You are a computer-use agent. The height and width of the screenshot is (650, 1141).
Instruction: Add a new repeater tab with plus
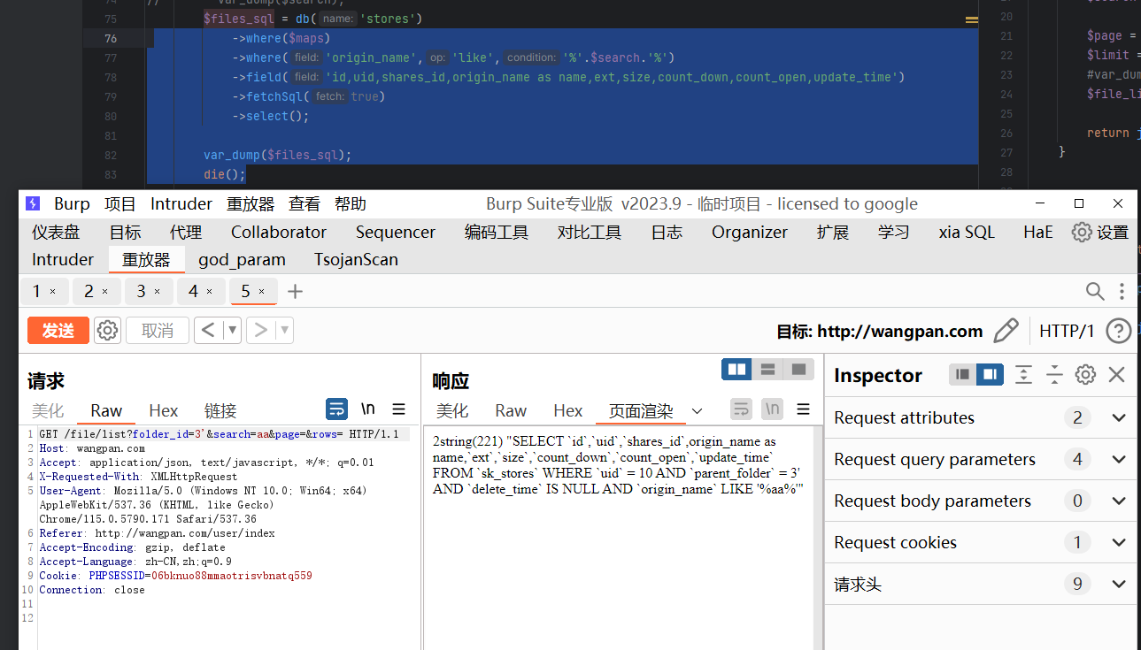point(296,291)
